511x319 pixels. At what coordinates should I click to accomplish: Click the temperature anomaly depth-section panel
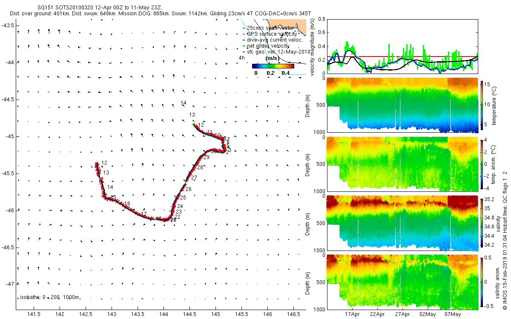coord(402,164)
